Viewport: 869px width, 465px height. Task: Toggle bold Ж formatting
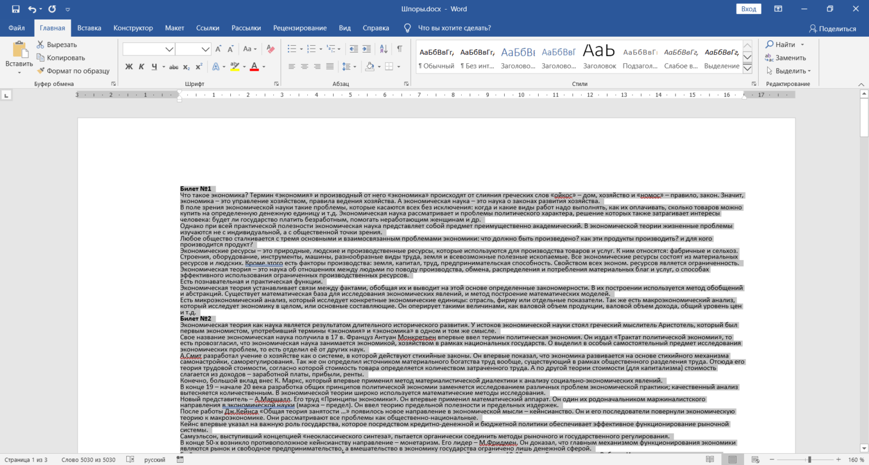click(128, 67)
